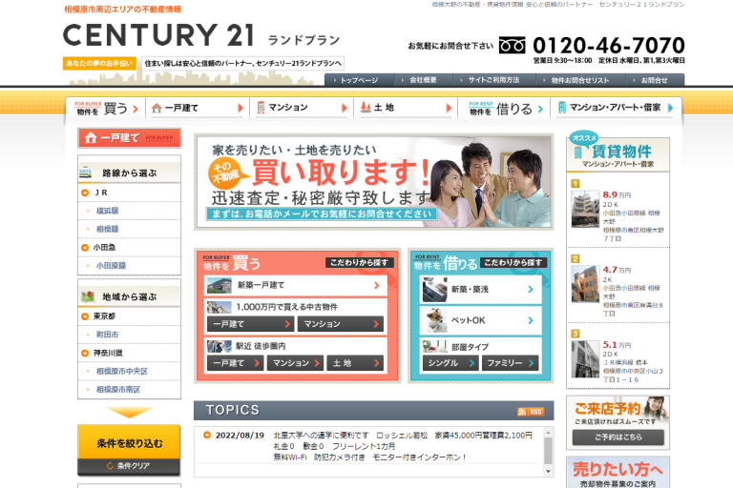Open the 2022/08/19 topic entry text
733x488 pixels.
[403, 446]
